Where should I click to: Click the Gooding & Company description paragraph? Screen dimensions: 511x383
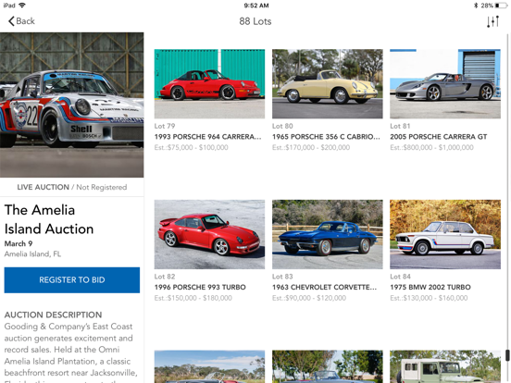point(70,352)
